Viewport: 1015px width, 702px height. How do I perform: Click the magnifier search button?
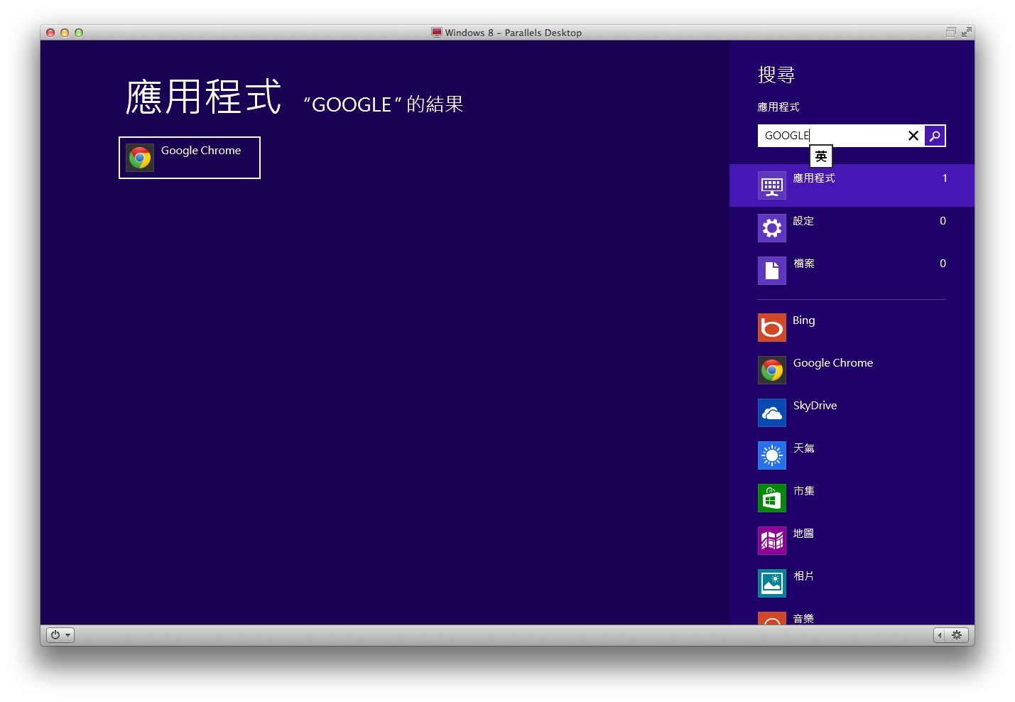click(x=935, y=136)
